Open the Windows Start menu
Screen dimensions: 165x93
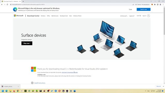coord(3,91)
